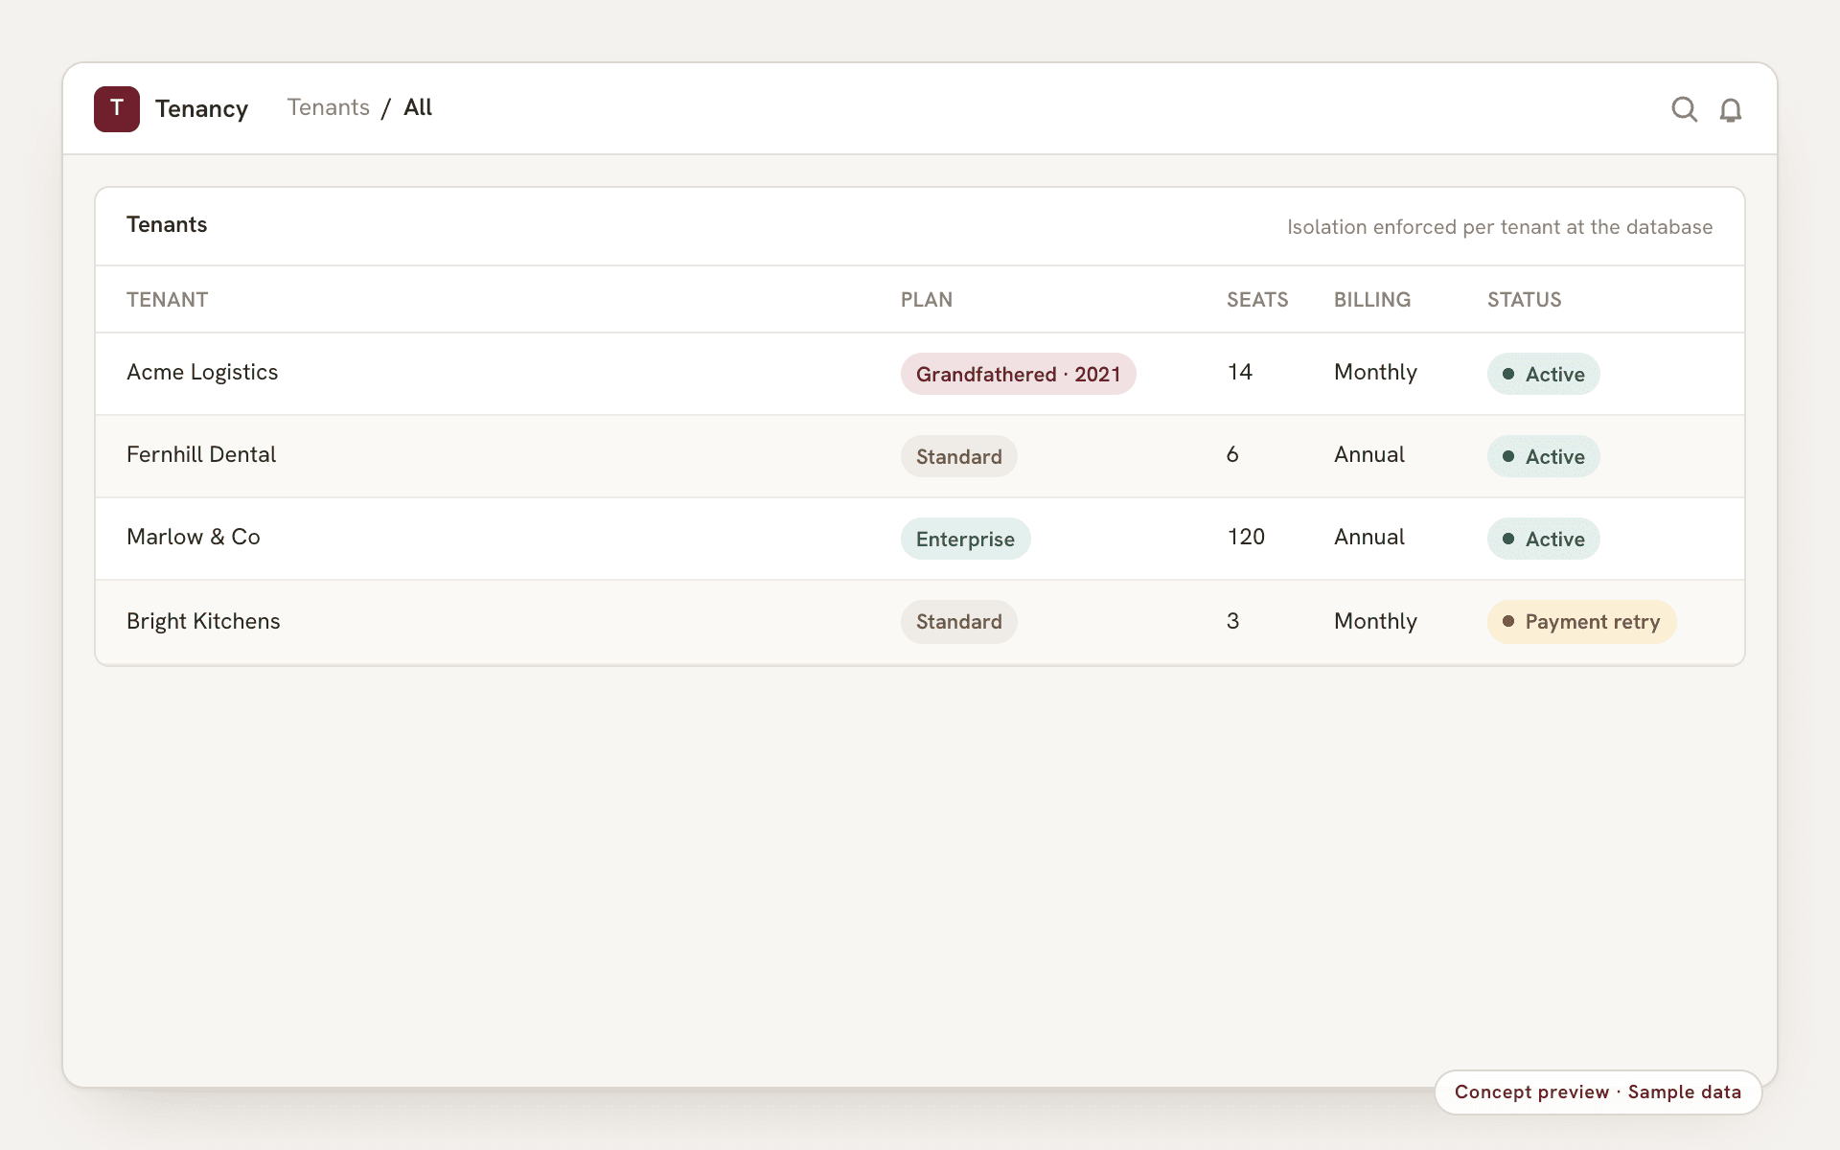The height and width of the screenshot is (1150, 1840).
Task: Open the Fernhill Dental tenant row
Action: pyautogui.click(x=920, y=456)
